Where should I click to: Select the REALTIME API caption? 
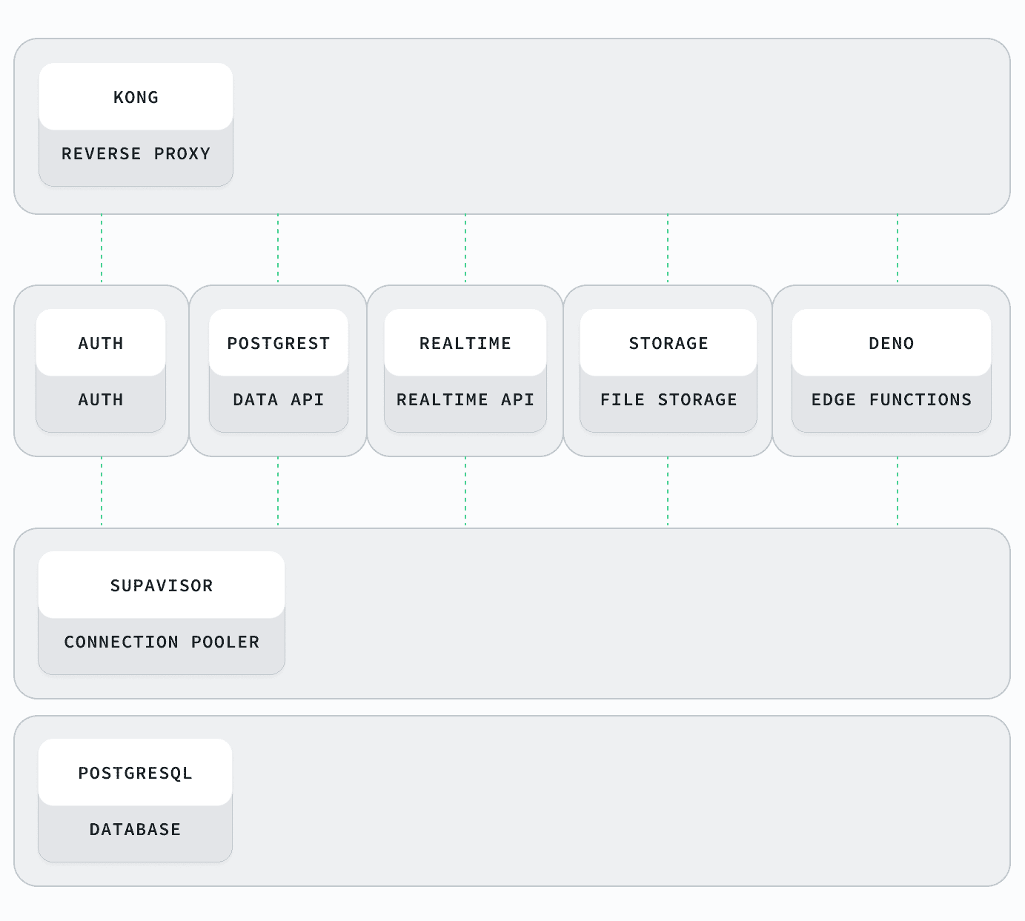(x=465, y=399)
